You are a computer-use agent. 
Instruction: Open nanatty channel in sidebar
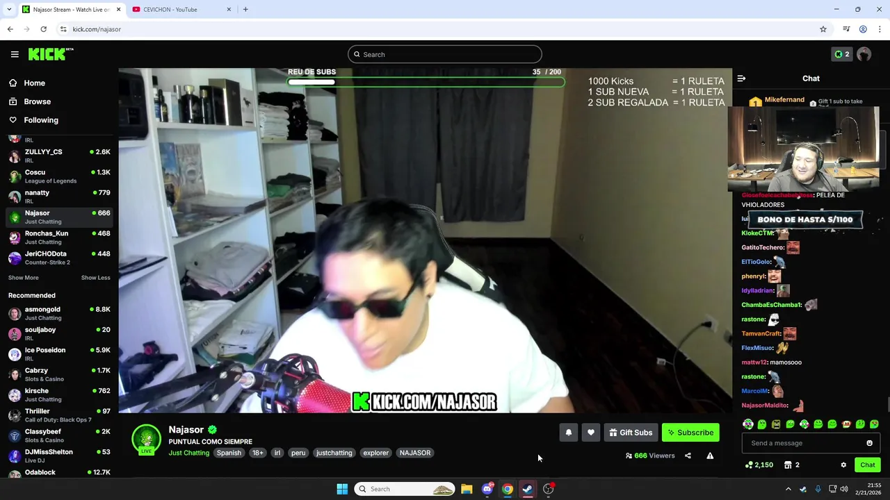click(x=59, y=197)
